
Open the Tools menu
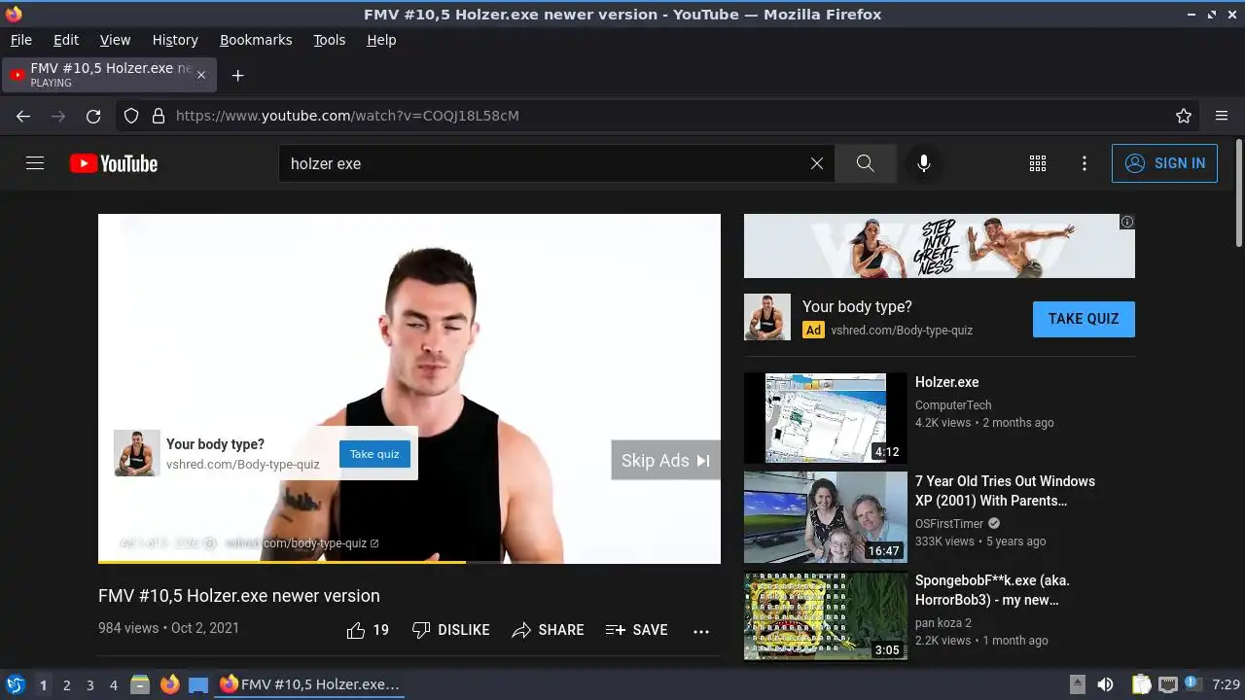click(x=329, y=40)
